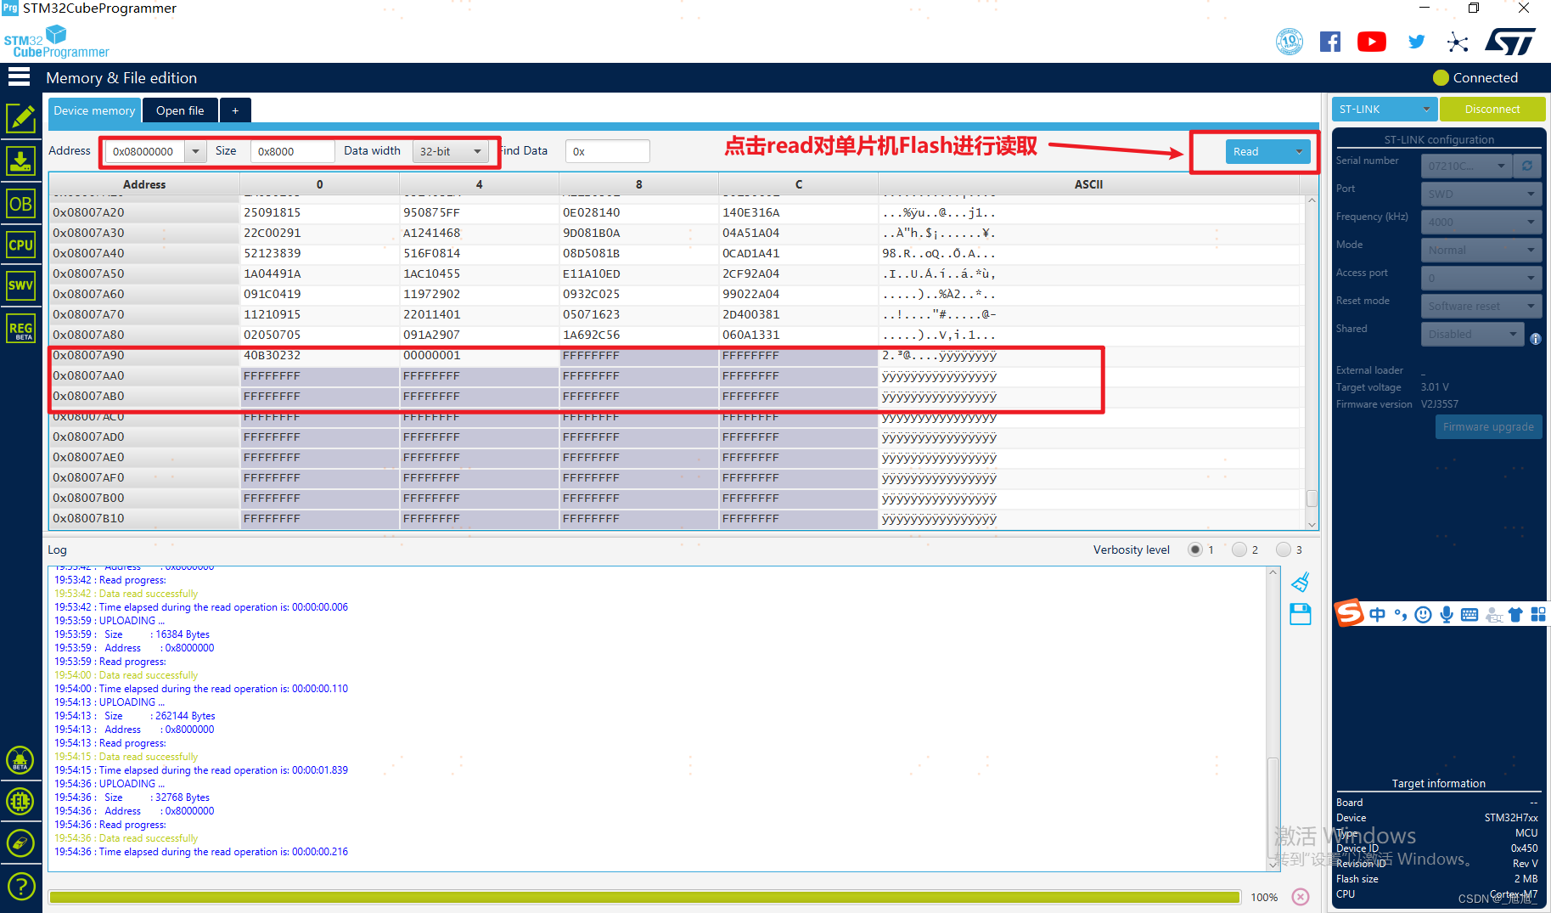Click the Sogou emoji smiley icon
The image size is (1551, 913).
1424,614
